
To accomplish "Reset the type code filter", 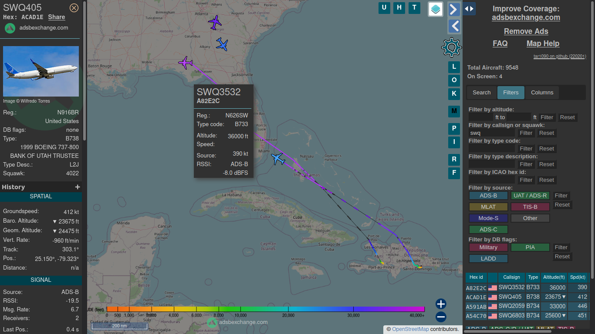I will pos(546,149).
